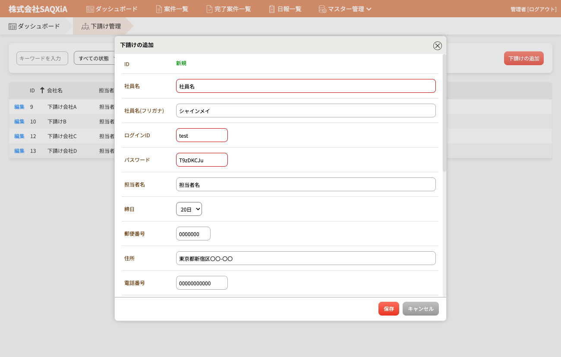This screenshot has width=561, height=357.
Task: Open the すべての状態 filter dropdown
Action: 94,58
